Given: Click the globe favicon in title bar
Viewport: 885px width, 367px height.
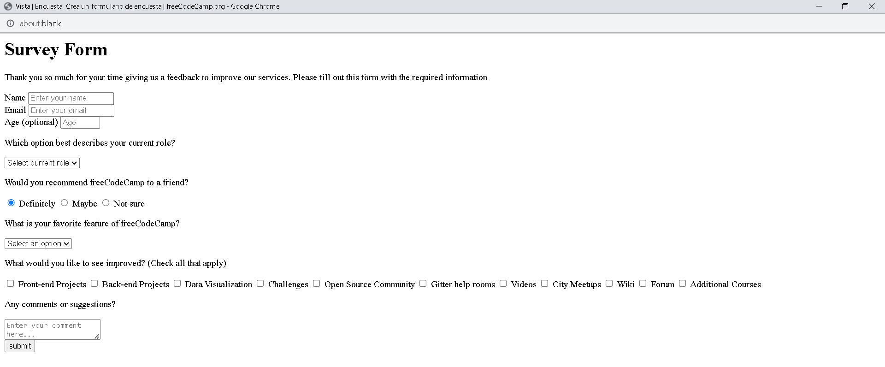Looking at the screenshot, I should [x=8, y=6].
